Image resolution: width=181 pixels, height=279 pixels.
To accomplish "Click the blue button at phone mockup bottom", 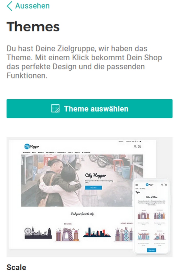I will click(x=151, y=250).
